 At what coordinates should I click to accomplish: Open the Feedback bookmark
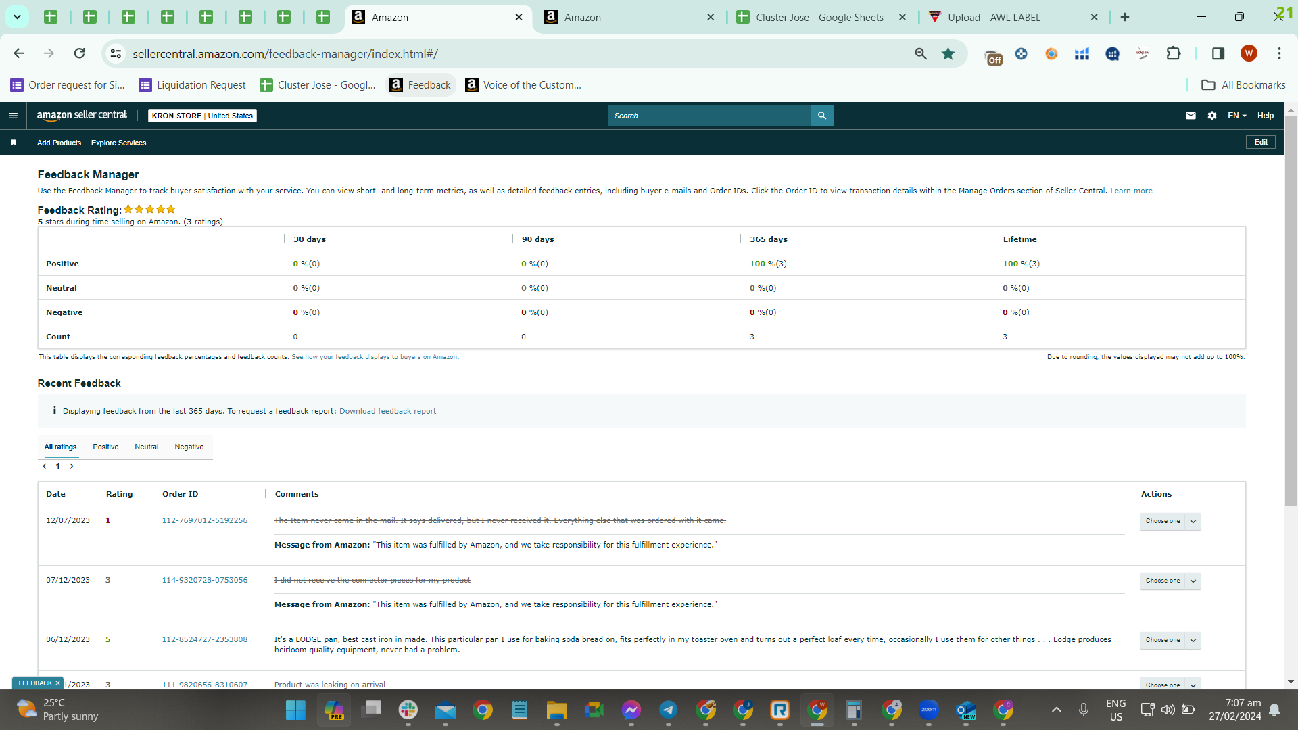point(420,84)
